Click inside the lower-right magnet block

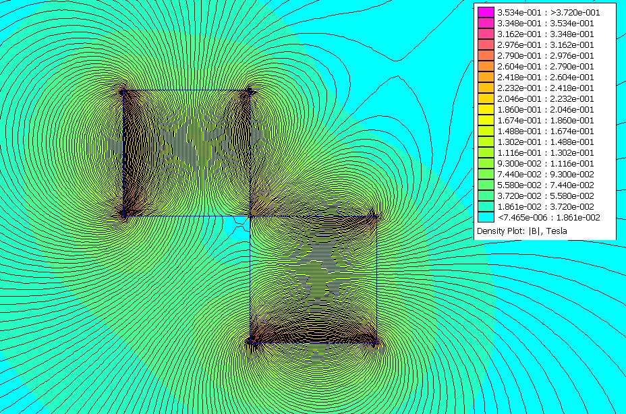[x=314, y=279]
